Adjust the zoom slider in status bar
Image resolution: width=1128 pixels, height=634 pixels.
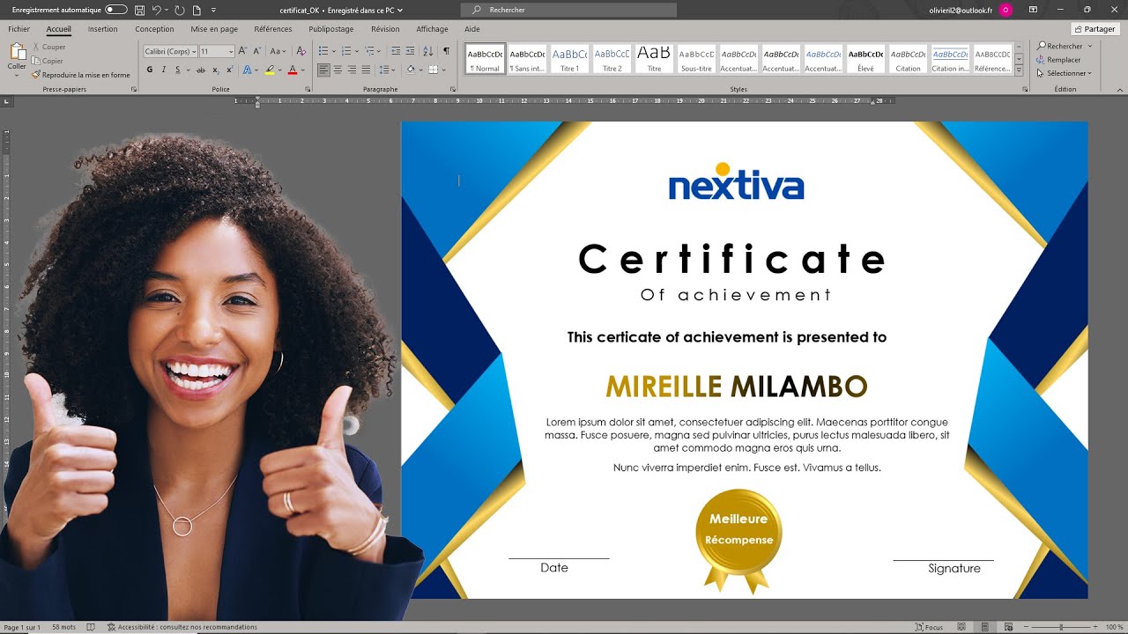pos(1061,627)
